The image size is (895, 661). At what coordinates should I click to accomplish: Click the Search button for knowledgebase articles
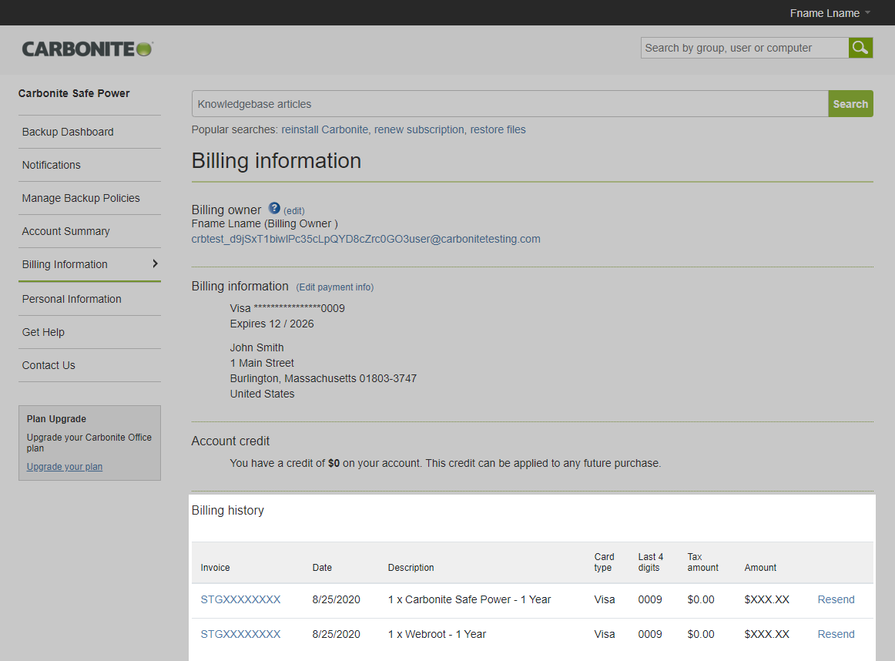pyautogui.click(x=850, y=103)
